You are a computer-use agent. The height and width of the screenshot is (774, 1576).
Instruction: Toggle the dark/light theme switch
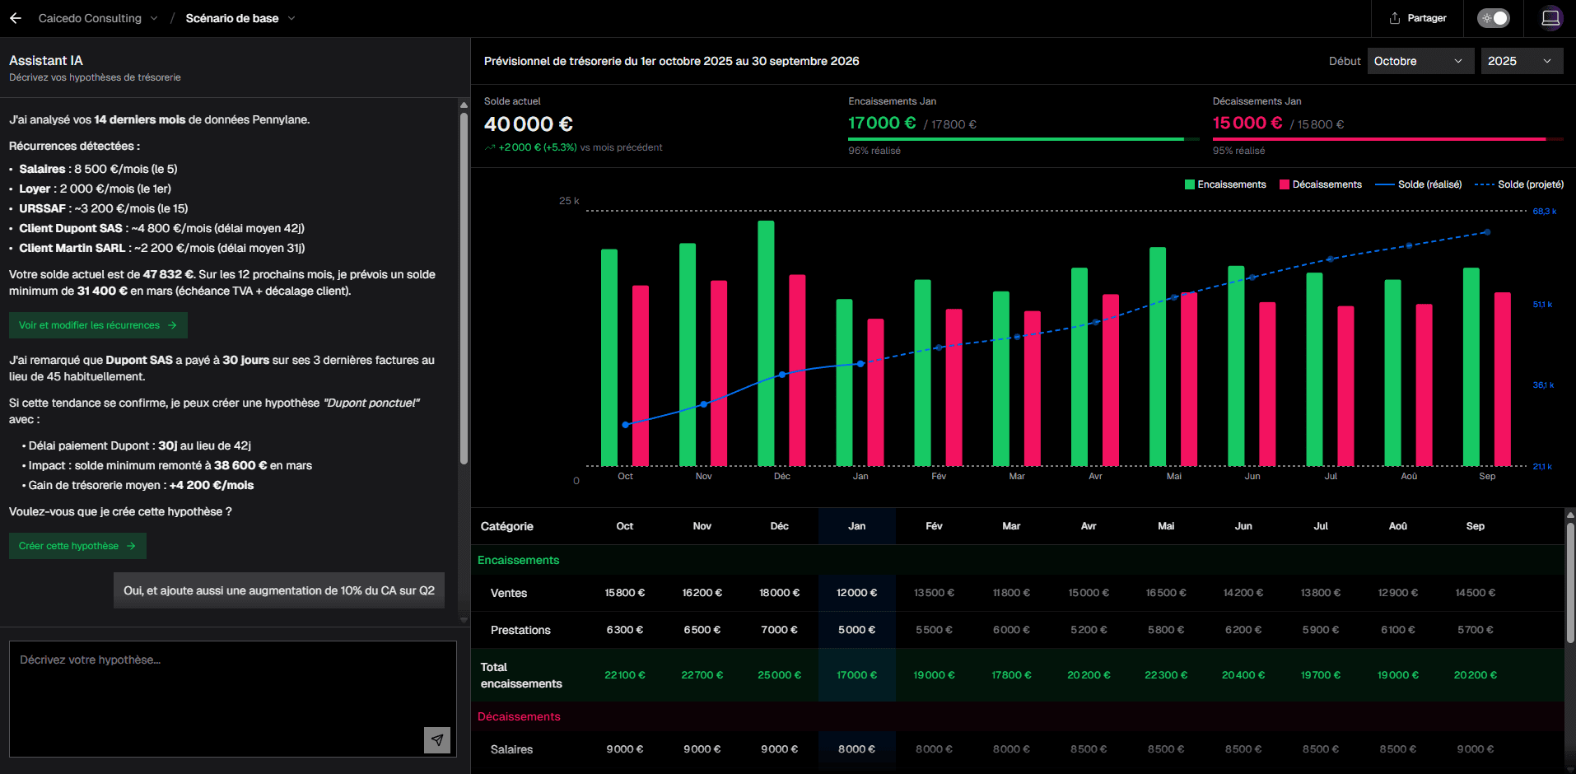pyautogui.click(x=1493, y=17)
